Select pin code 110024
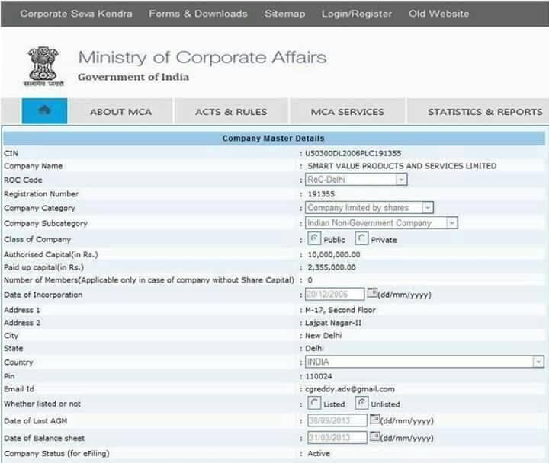The height and width of the screenshot is (463, 549). [x=319, y=376]
